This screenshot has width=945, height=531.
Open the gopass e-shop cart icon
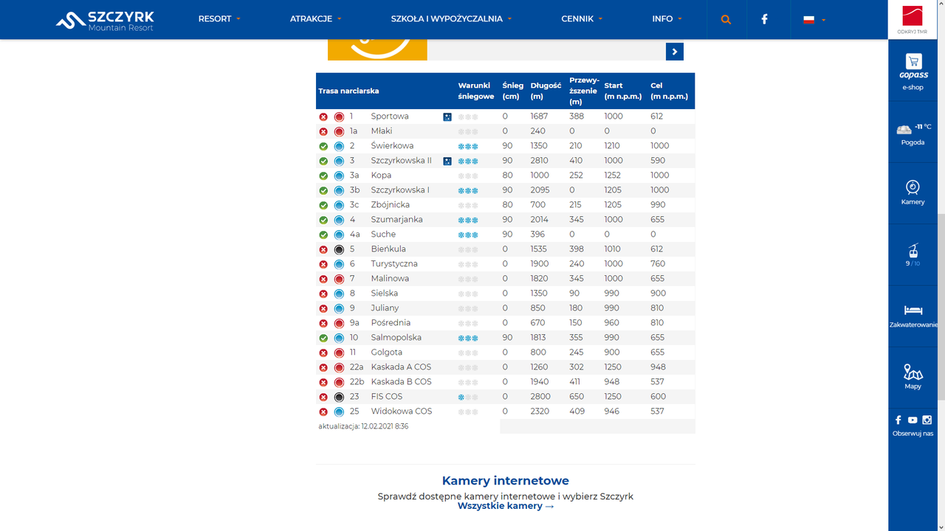[913, 62]
